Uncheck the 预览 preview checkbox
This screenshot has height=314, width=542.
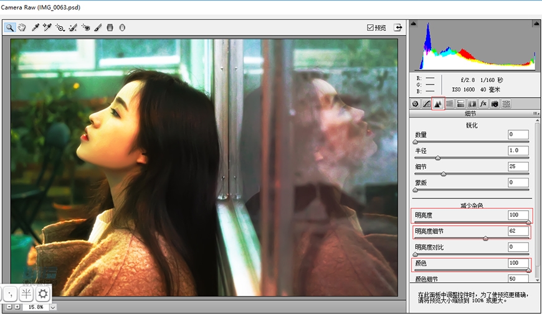(370, 28)
